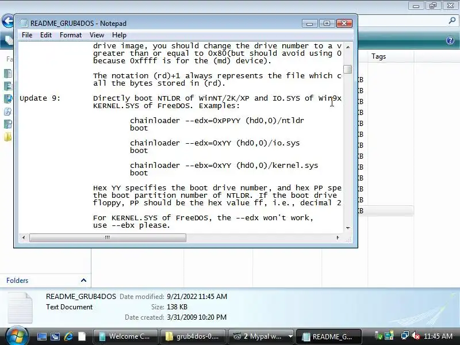This screenshot has width=460, height=345.
Task: Click the line ending '(hd0,0)/ntldr'
Action: click(217, 121)
